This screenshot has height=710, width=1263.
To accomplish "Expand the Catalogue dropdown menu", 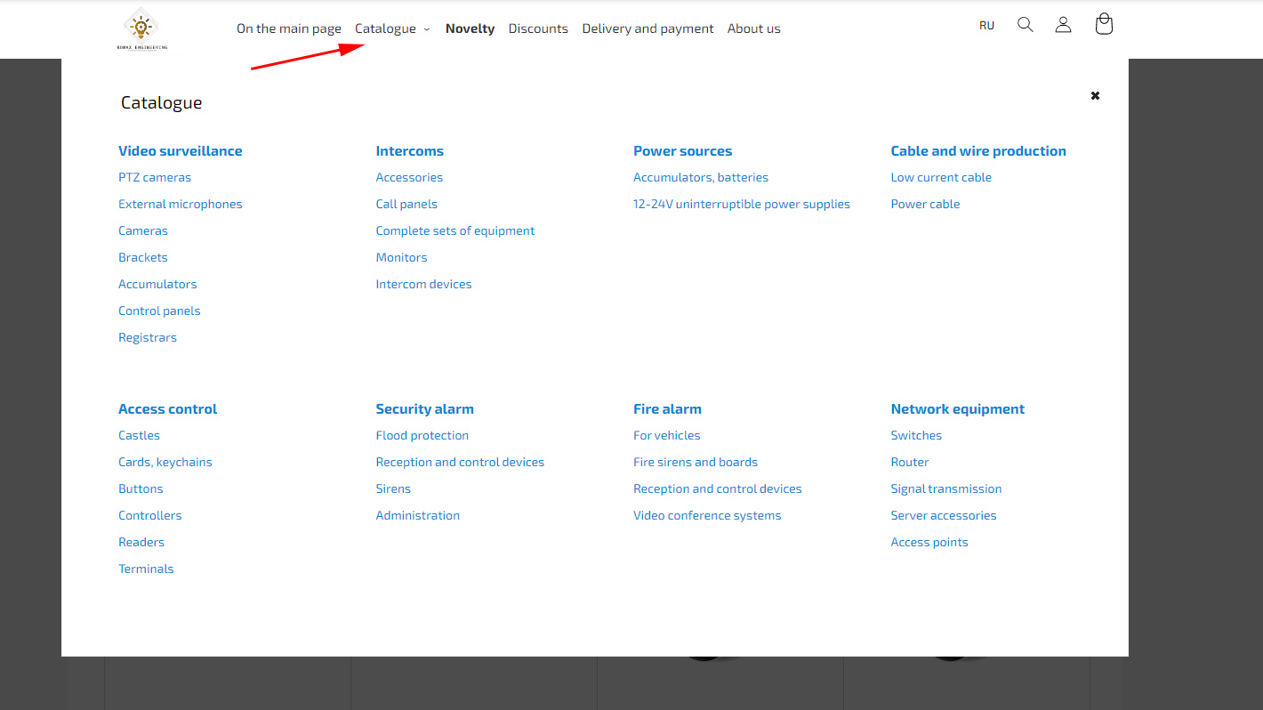I will (392, 28).
